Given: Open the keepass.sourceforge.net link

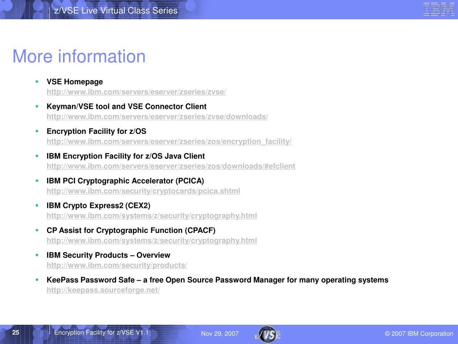Looking at the screenshot, I should 103,290.
